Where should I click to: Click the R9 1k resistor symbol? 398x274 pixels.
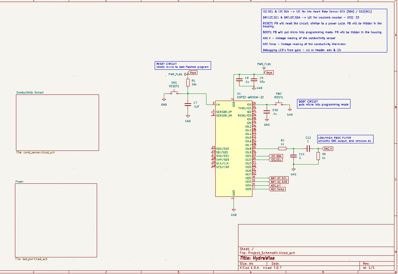pos(318,156)
